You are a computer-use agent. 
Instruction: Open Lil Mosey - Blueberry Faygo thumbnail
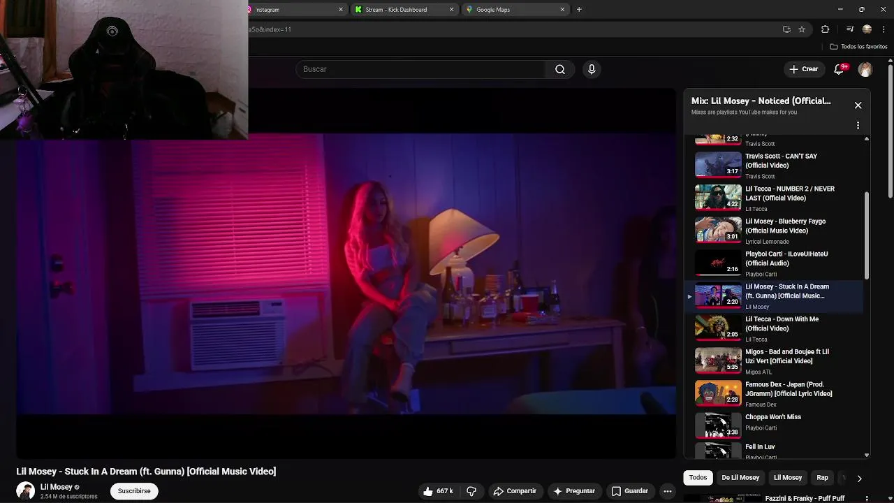pos(718,230)
